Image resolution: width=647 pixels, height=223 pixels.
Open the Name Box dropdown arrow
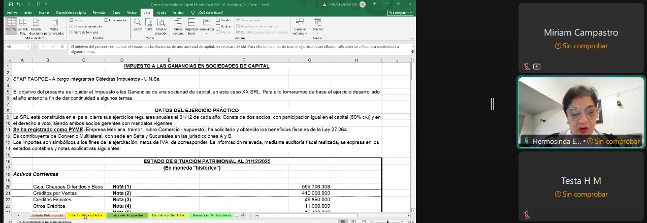[x=28, y=46]
